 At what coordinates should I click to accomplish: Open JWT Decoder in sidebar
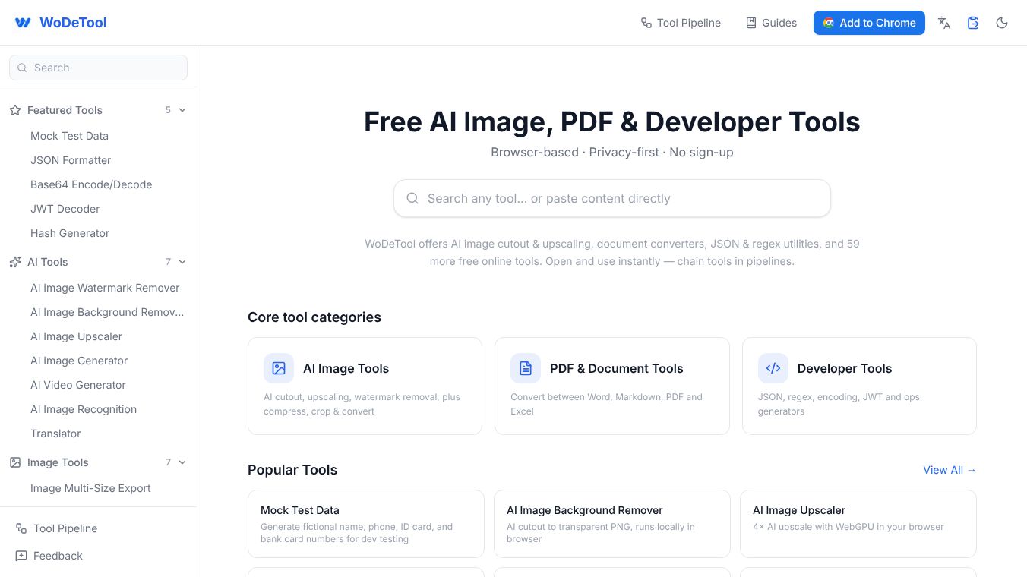click(x=65, y=209)
